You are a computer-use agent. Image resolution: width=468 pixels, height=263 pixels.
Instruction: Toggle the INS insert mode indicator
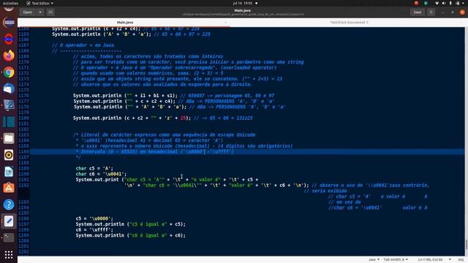(461, 260)
